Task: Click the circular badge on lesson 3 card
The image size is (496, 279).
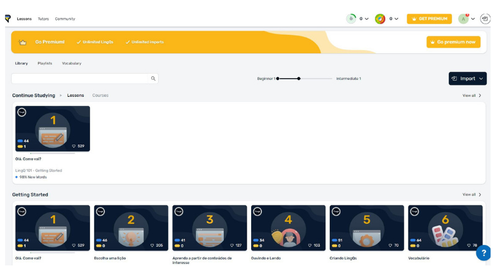Action: click(179, 211)
